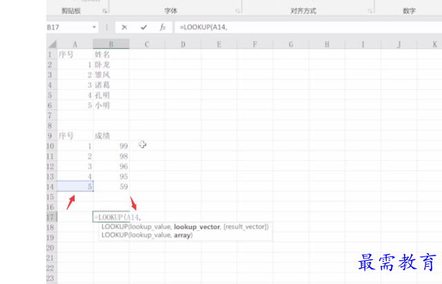This screenshot has height=284, width=442.
Task: Click lookup_vector in the function tooltip
Action: [197, 227]
